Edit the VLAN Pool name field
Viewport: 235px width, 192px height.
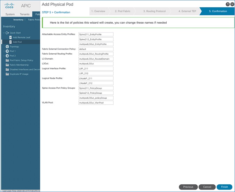pos(96,103)
